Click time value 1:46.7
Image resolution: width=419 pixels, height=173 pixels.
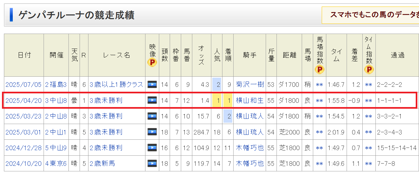[x=336, y=85]
